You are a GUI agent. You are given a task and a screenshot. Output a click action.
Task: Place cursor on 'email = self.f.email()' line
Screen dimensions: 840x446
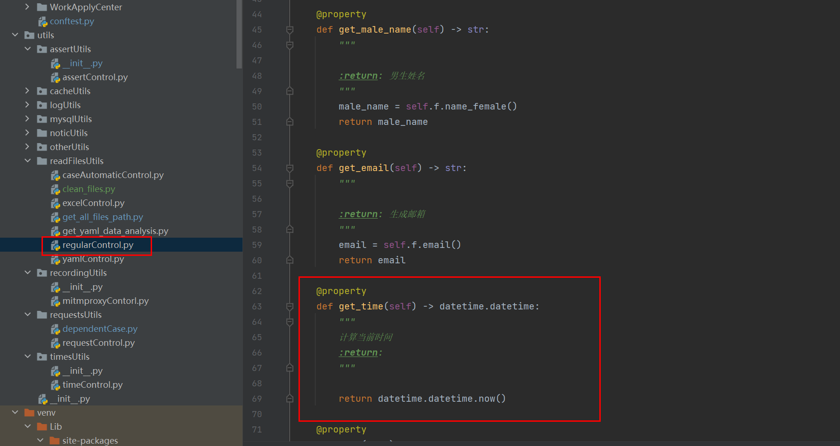(400, 245)
